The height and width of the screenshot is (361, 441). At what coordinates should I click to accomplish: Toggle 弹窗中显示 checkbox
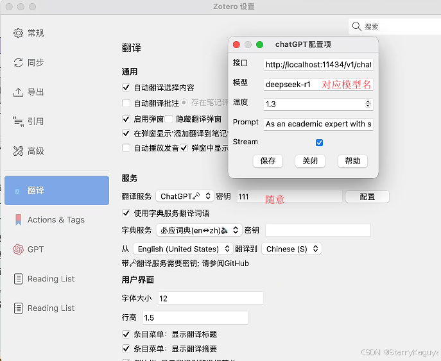(x=184, y=147)
